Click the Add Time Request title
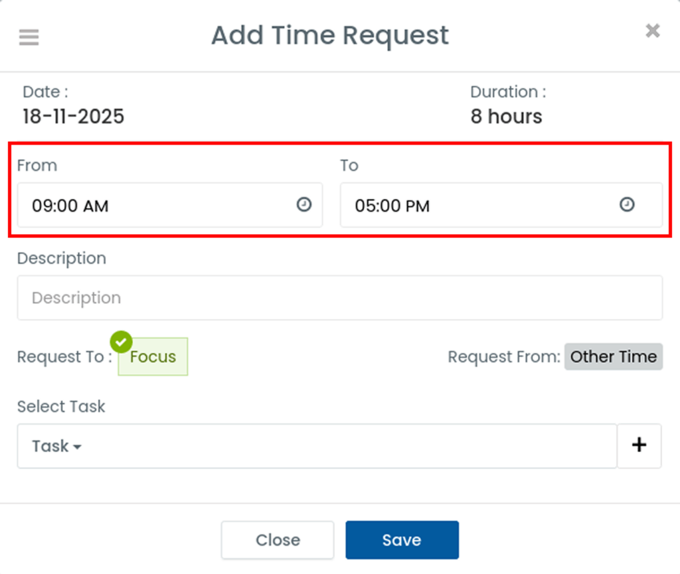Screen dimensions: 680x574 click(x=330, y=35)
